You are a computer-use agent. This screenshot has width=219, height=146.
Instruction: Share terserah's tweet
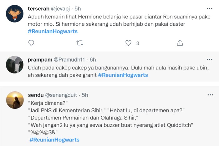180,43
